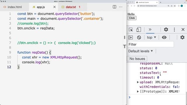Create a live expression with the eye icon
This screenshot has width=187, height=105.
[x=164, y=37]
